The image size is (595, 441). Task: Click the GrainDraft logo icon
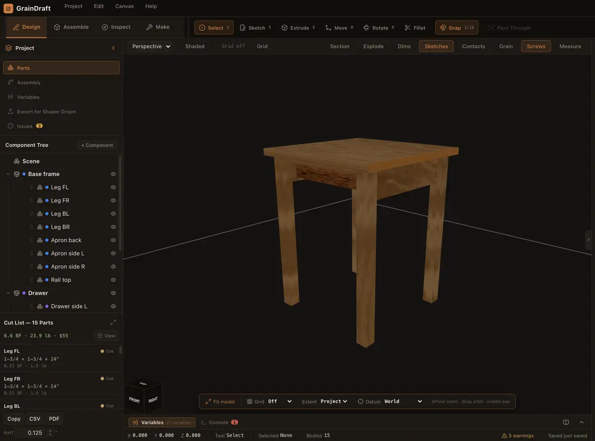tap(8, 8)
